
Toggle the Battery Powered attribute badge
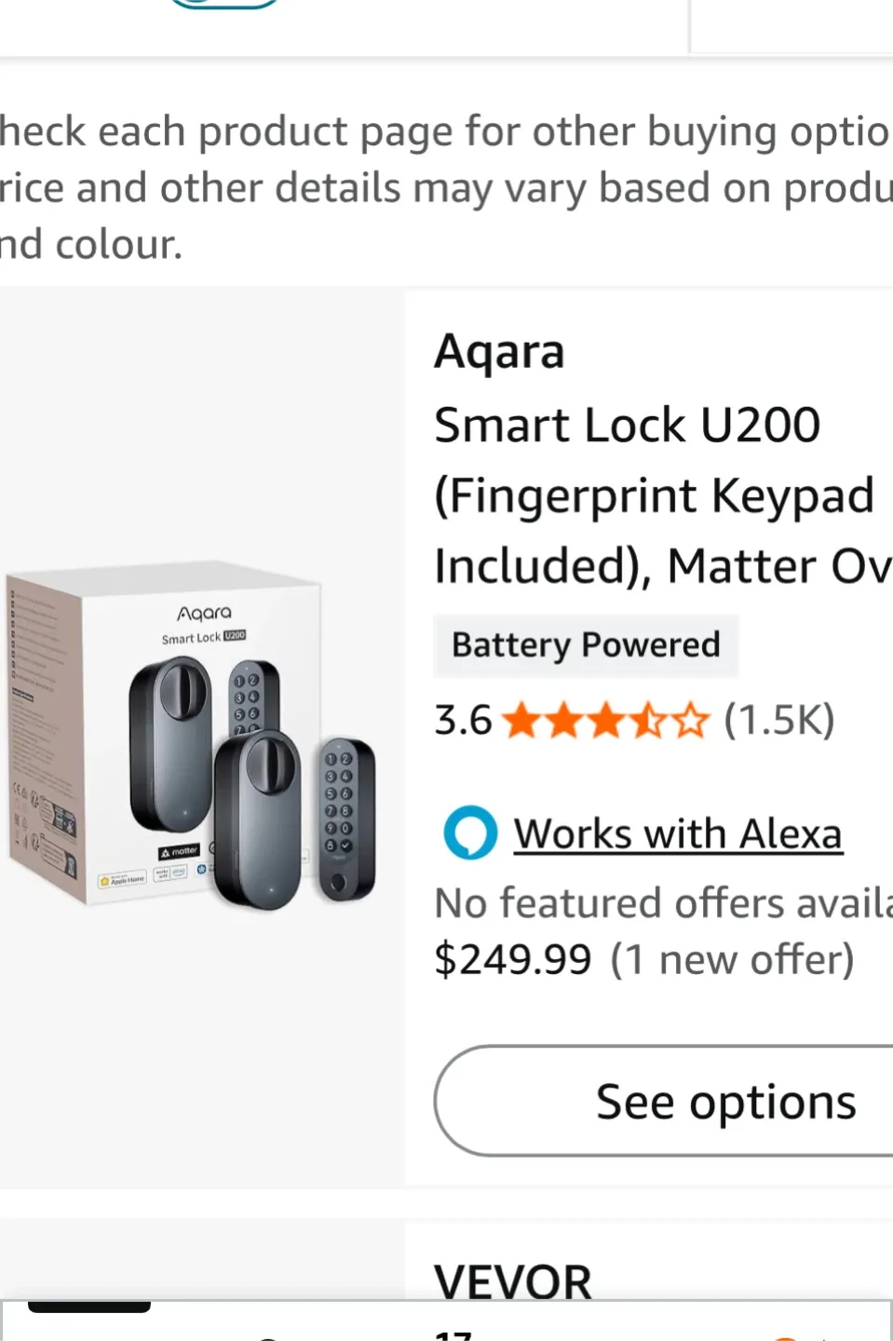[x=585, y=645]
